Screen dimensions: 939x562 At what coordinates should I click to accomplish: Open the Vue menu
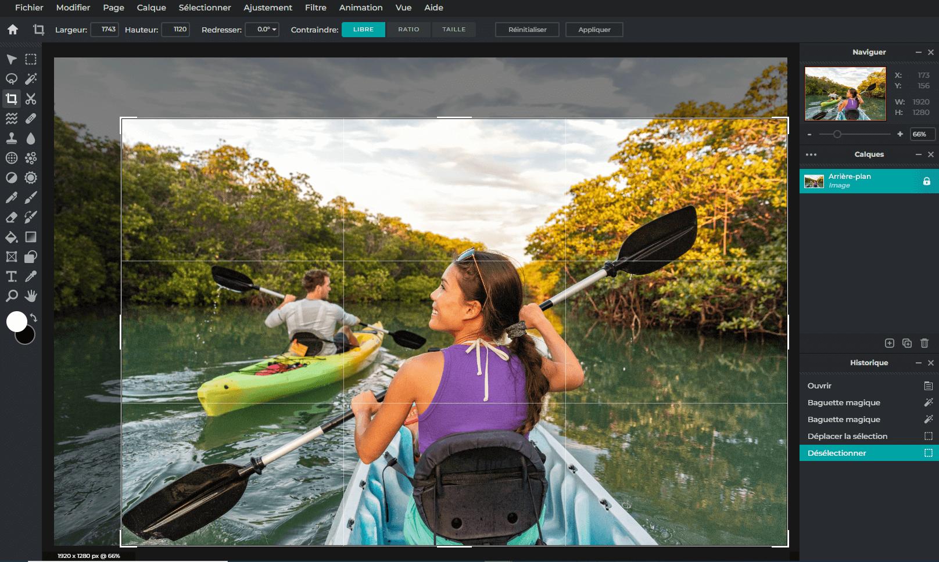[403, 8]
